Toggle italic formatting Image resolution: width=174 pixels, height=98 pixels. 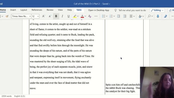tap(62, 16)
